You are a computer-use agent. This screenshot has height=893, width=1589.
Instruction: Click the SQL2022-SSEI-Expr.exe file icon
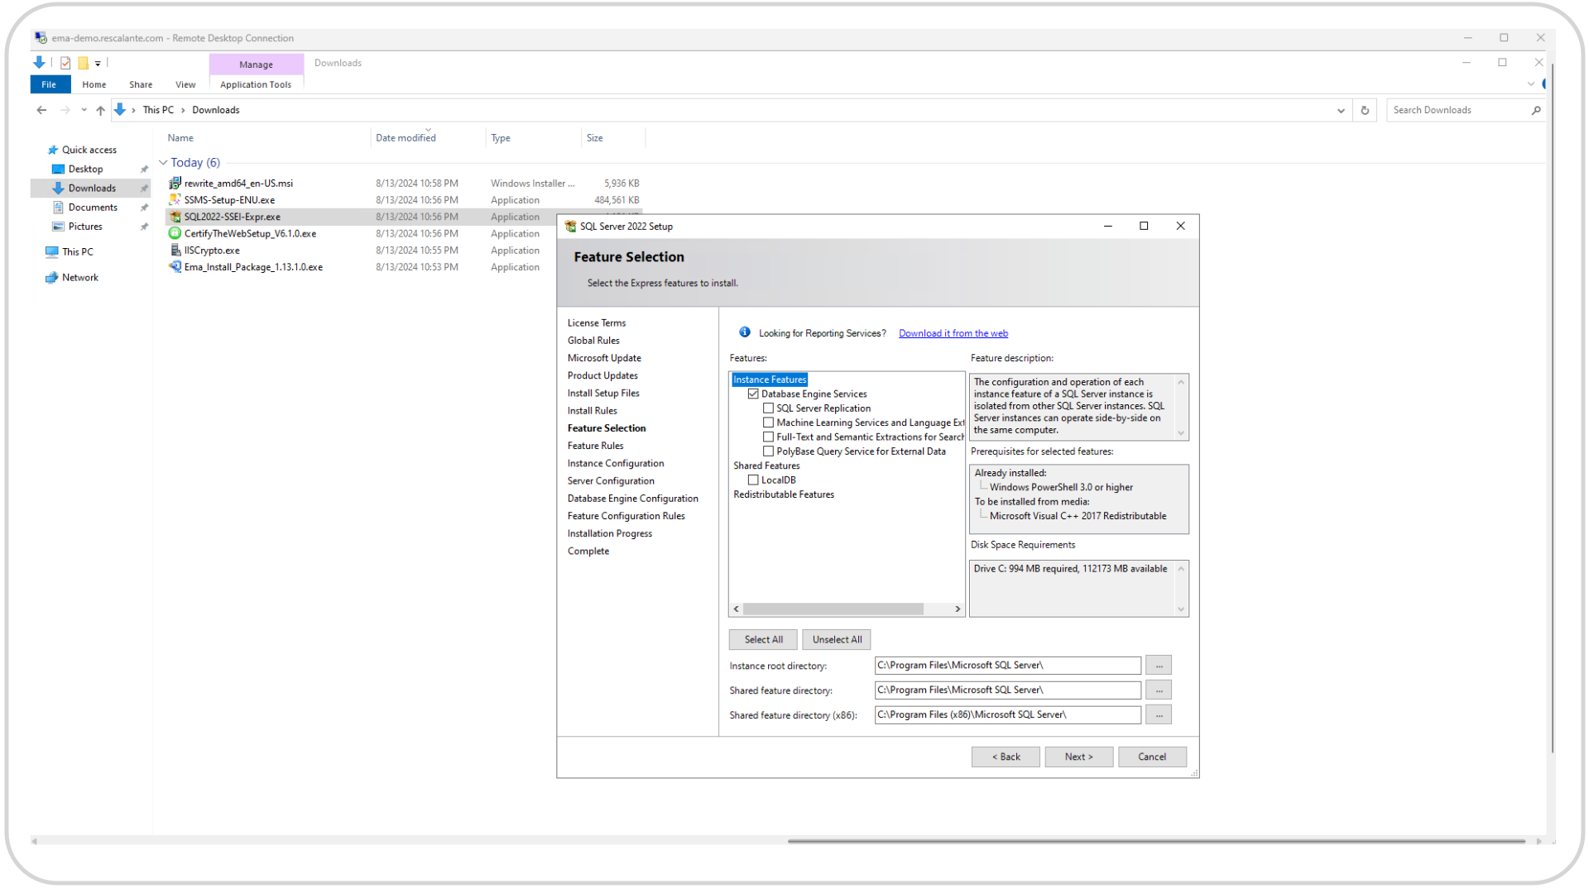click(175, 217)
